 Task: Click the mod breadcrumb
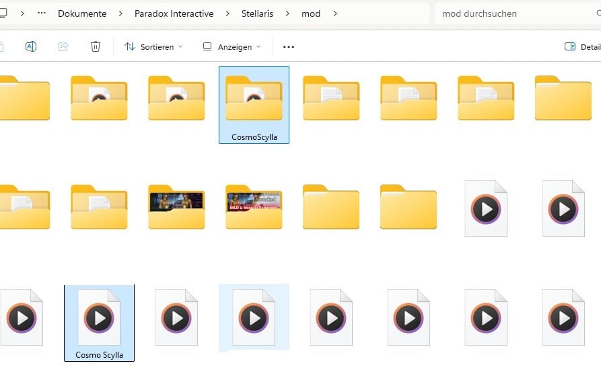pyautogui.click(x=311, y=13)
